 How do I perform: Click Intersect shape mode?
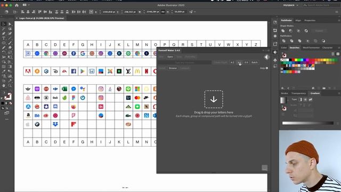pyautogui.click(x=298, y=31)
